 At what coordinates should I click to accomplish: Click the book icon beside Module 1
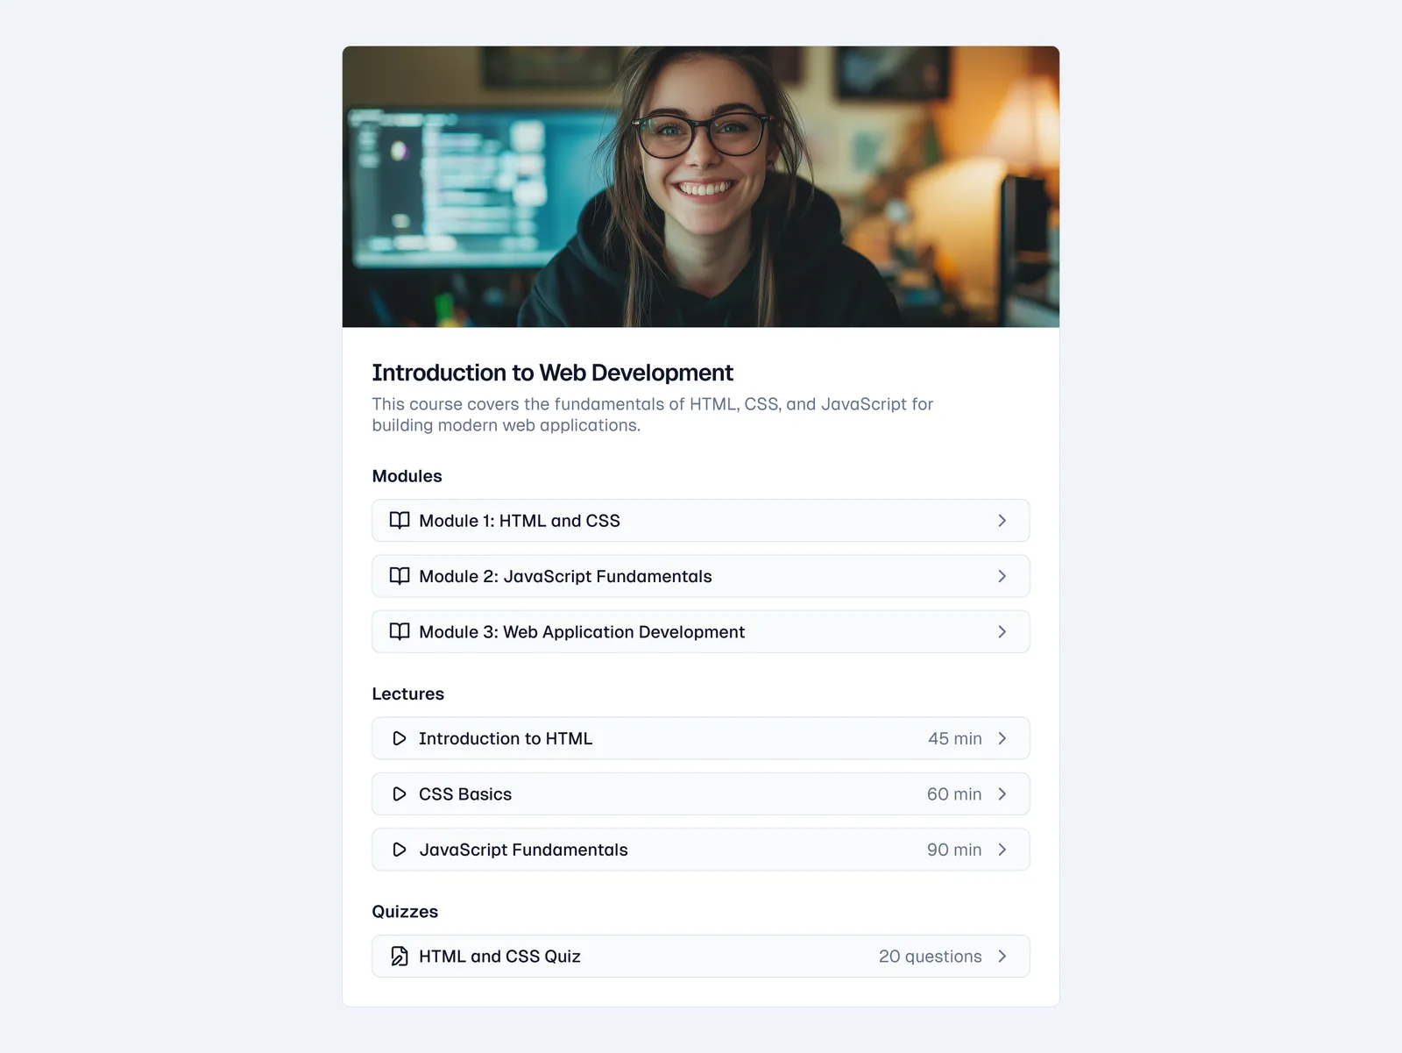click(x=400, y=521)
